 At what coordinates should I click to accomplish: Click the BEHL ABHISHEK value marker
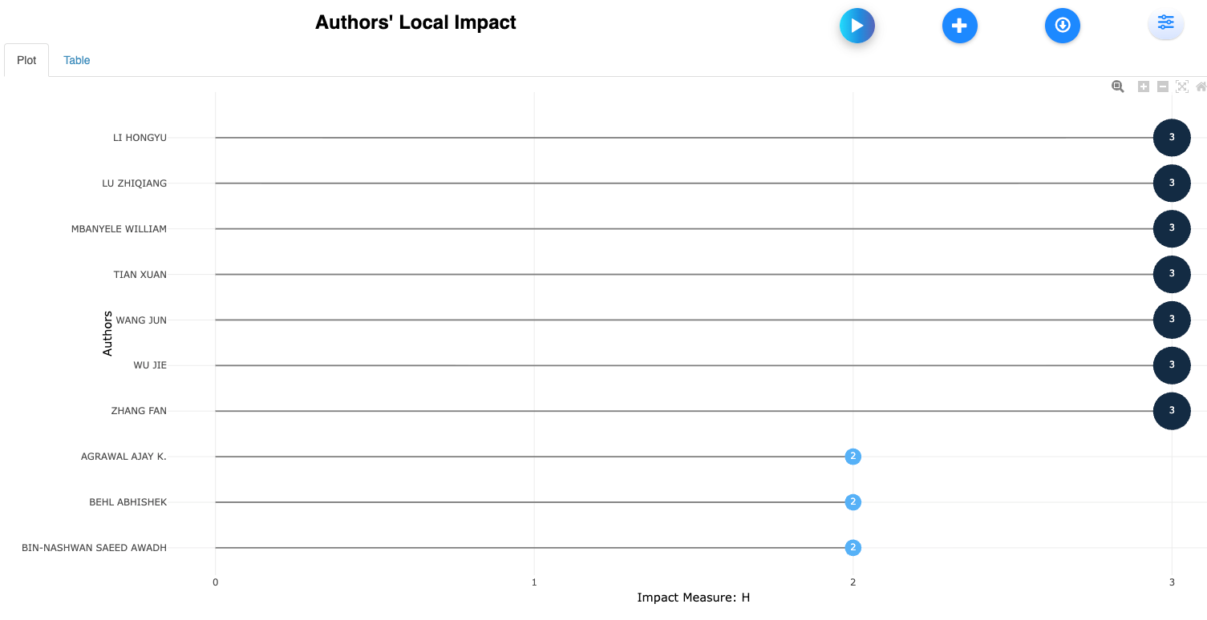853,502
